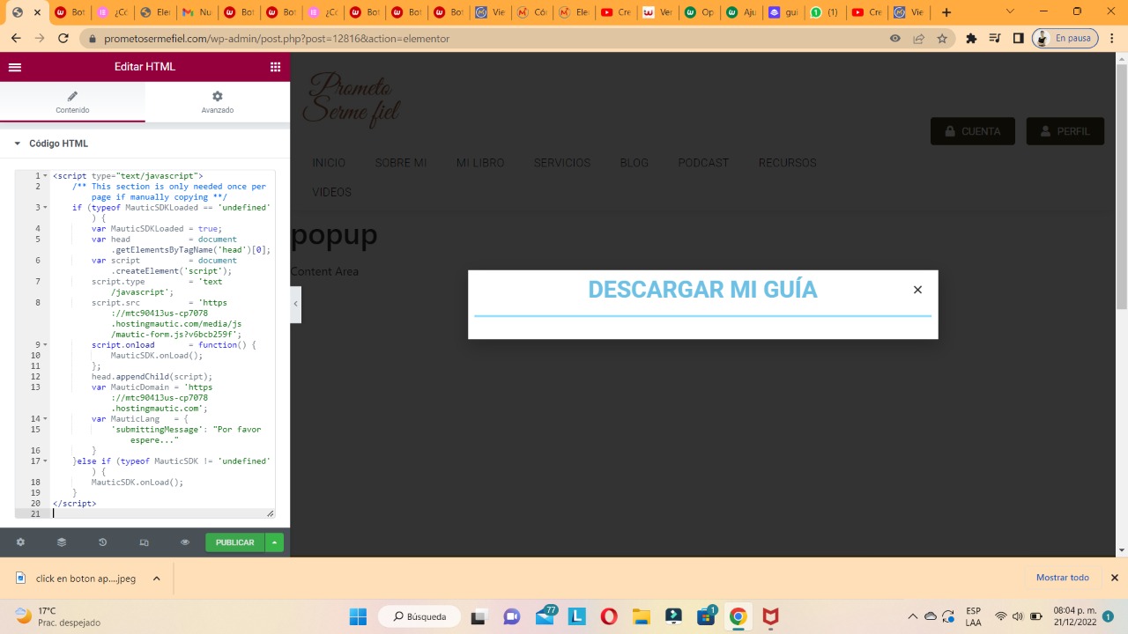Preview changes with the eye icon

click(x=185, y=542)
